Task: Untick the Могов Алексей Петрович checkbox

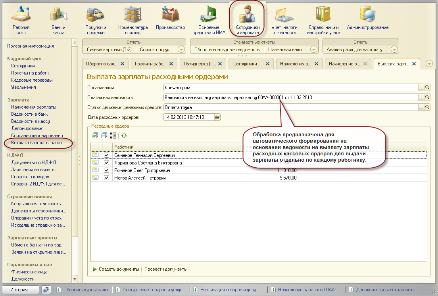Action: pos(106,178)
